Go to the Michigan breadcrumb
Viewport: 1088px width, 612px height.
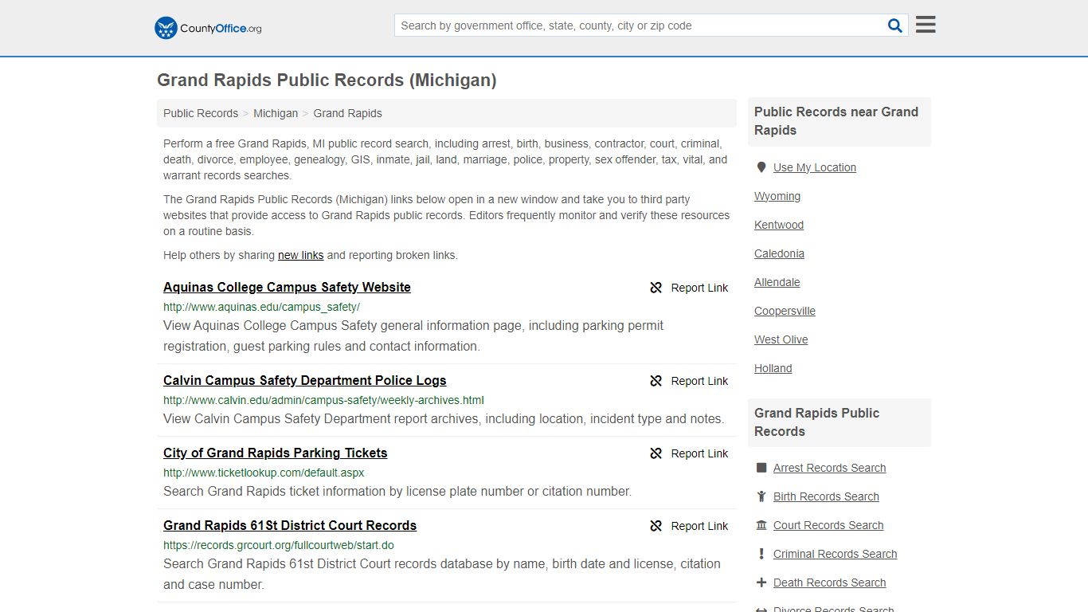tap(276, 113)
